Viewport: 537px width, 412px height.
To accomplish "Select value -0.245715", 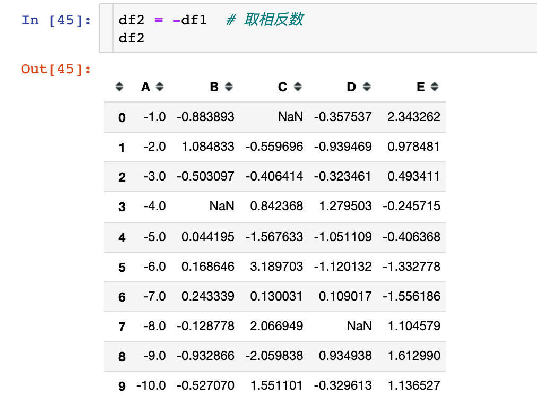I will point(411,206).
